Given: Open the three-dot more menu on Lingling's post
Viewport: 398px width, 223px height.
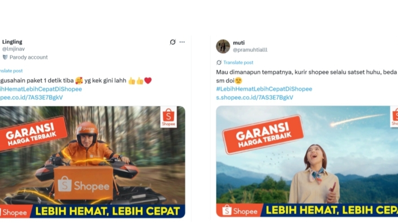Looking at the screenshot, I should [182, 42].
